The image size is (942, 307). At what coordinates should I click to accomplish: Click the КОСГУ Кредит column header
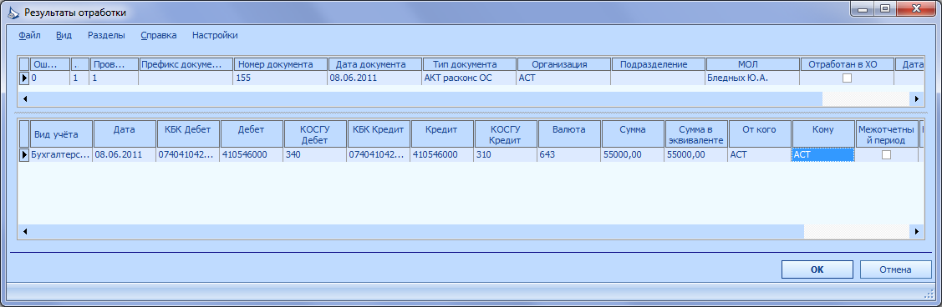click(x=506, y=133)
